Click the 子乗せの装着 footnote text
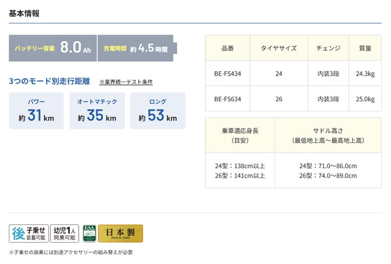The image size is (391, 264). (x=71, y=252)
